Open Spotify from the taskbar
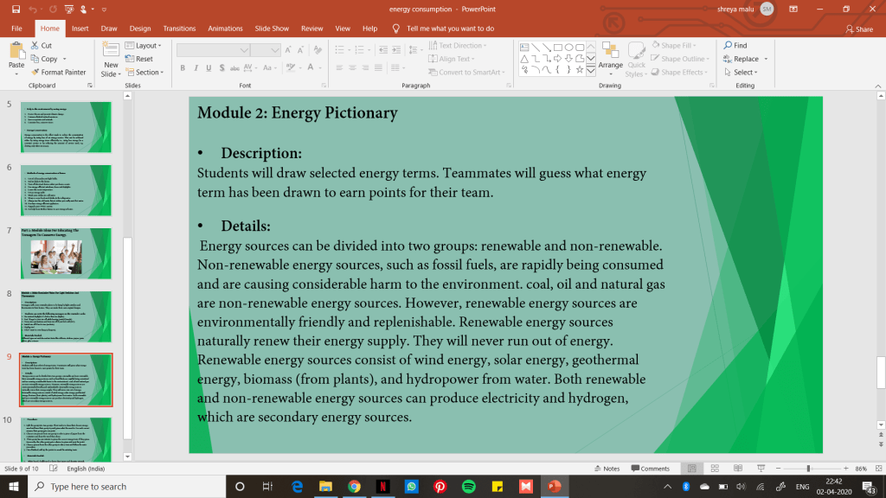This screenshot has width=886, height=498. click(468, 487)
